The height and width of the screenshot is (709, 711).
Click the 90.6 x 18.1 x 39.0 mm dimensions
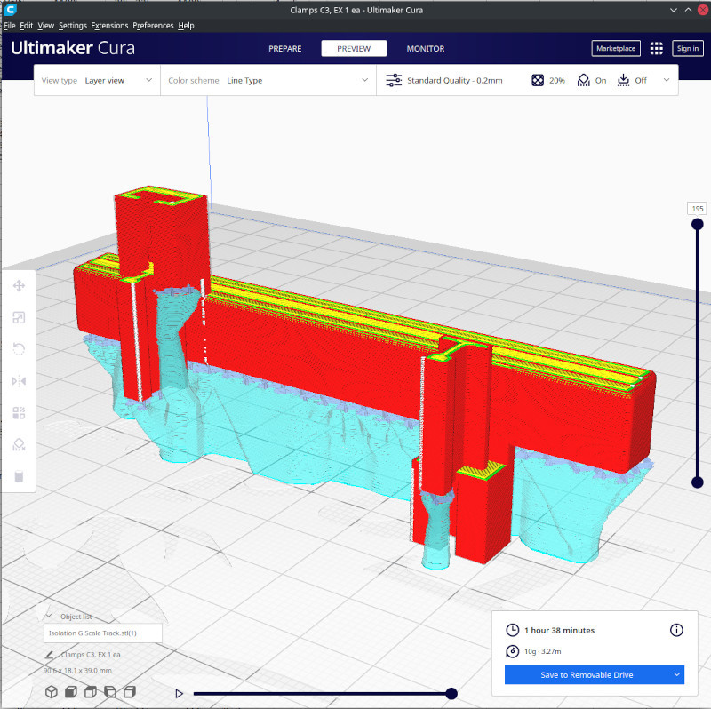(77, 671)
